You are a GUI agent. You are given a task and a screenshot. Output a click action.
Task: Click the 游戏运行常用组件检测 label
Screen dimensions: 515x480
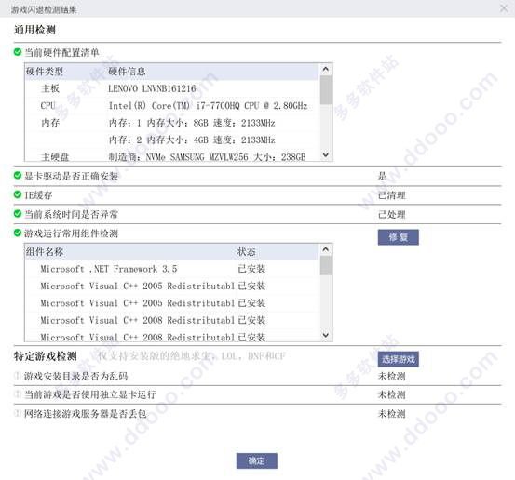pos(72,233)
